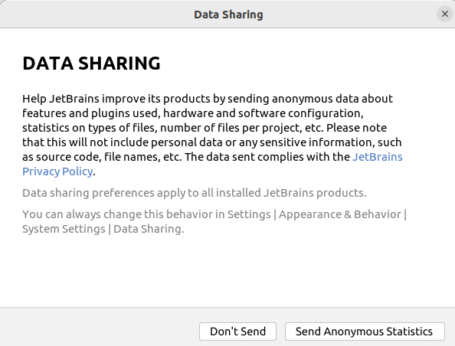Open the JetBrains Privacy Policy link

pyautogui.click(x=377, y=157)
